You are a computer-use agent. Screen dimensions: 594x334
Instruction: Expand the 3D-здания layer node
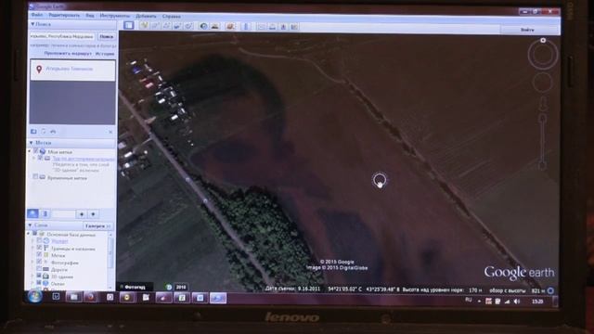[x=33, y=276]
